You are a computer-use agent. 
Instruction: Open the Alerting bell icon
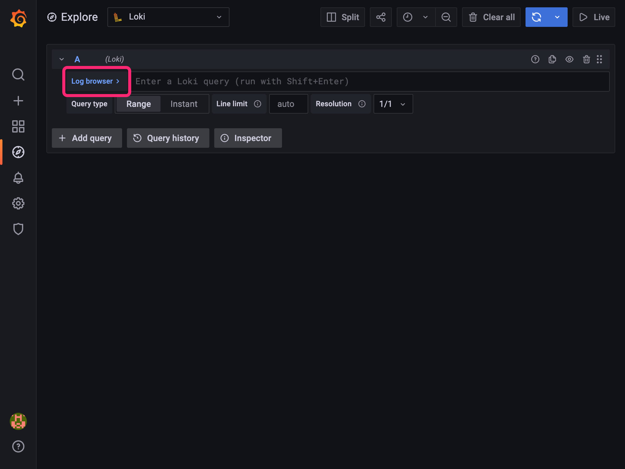pyautogui.click(x=18, y=178)
